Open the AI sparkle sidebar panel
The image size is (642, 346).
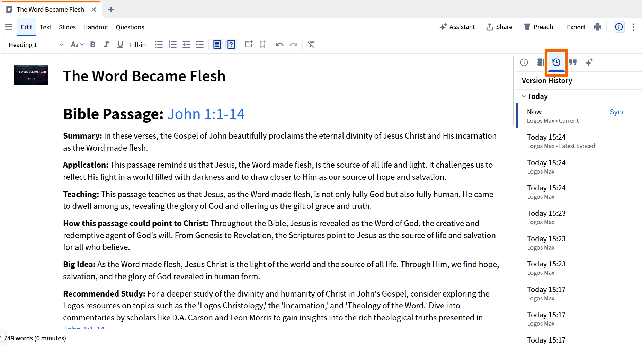pyautogui.click(x=589, y=62)
